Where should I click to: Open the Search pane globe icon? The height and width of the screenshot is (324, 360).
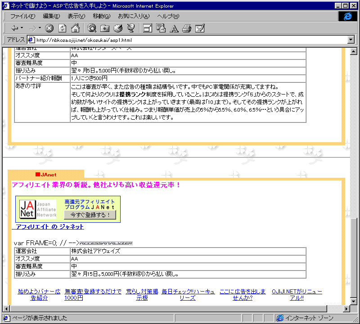coord(92,28)
